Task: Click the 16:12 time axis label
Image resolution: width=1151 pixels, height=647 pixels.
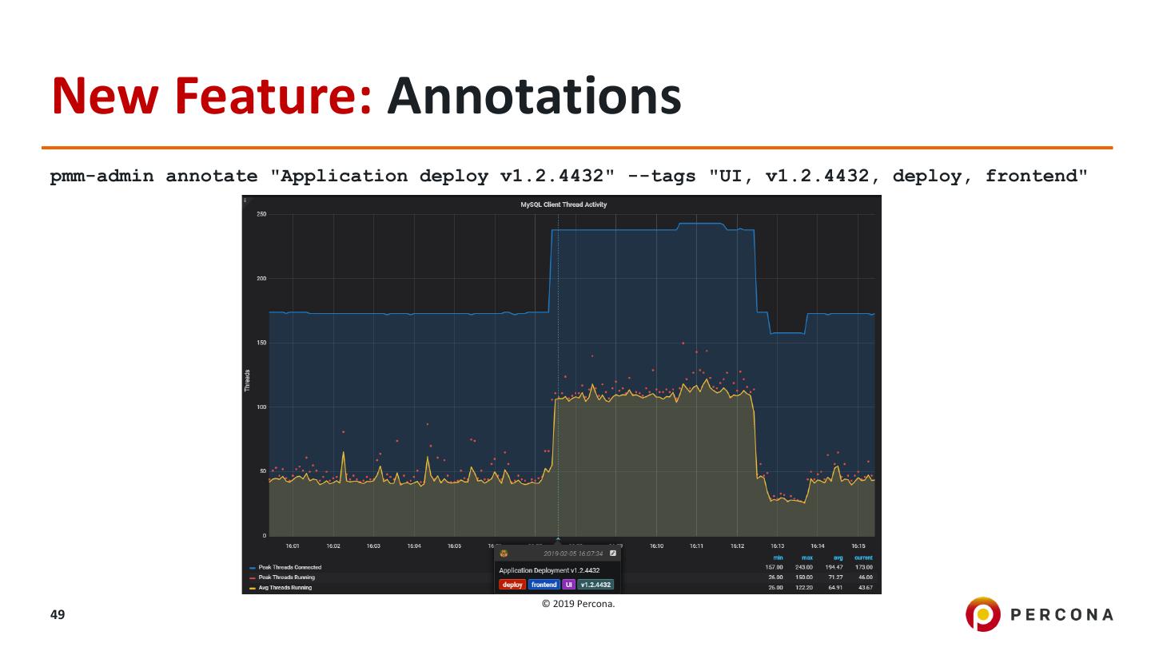Action: [737, 546]
